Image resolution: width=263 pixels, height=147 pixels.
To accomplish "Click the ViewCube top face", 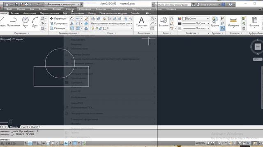I will click(x=258, y=47).
